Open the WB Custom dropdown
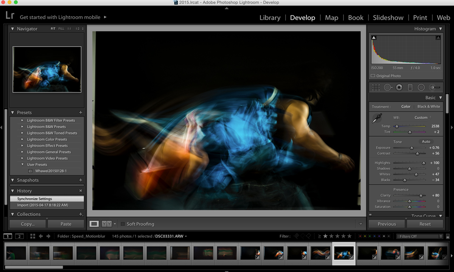Image resolution: width=454 pixels, height=272 pixels. coord(423,117)
